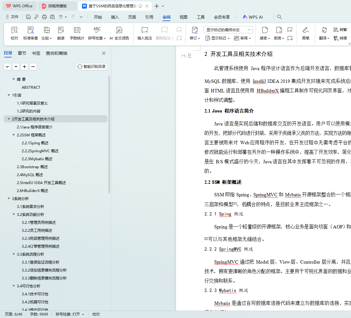
Task: Collapse the 3系统分析 tree node
Action: coord(9,198)
